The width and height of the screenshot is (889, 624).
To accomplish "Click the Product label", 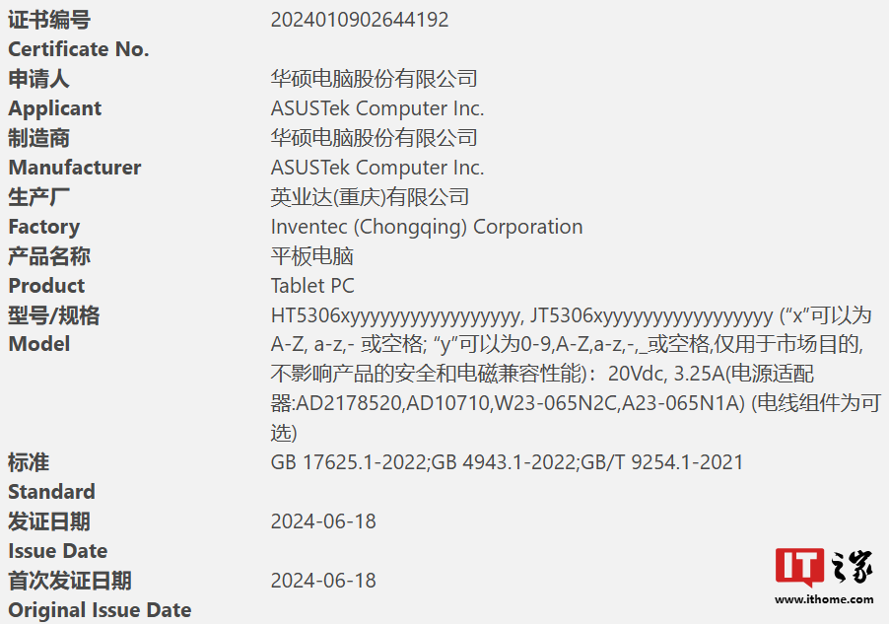I will coord(47,286).
